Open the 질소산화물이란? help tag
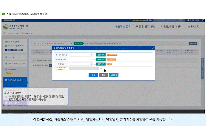This screenshot has width=206, height=137. pos(112,55)
